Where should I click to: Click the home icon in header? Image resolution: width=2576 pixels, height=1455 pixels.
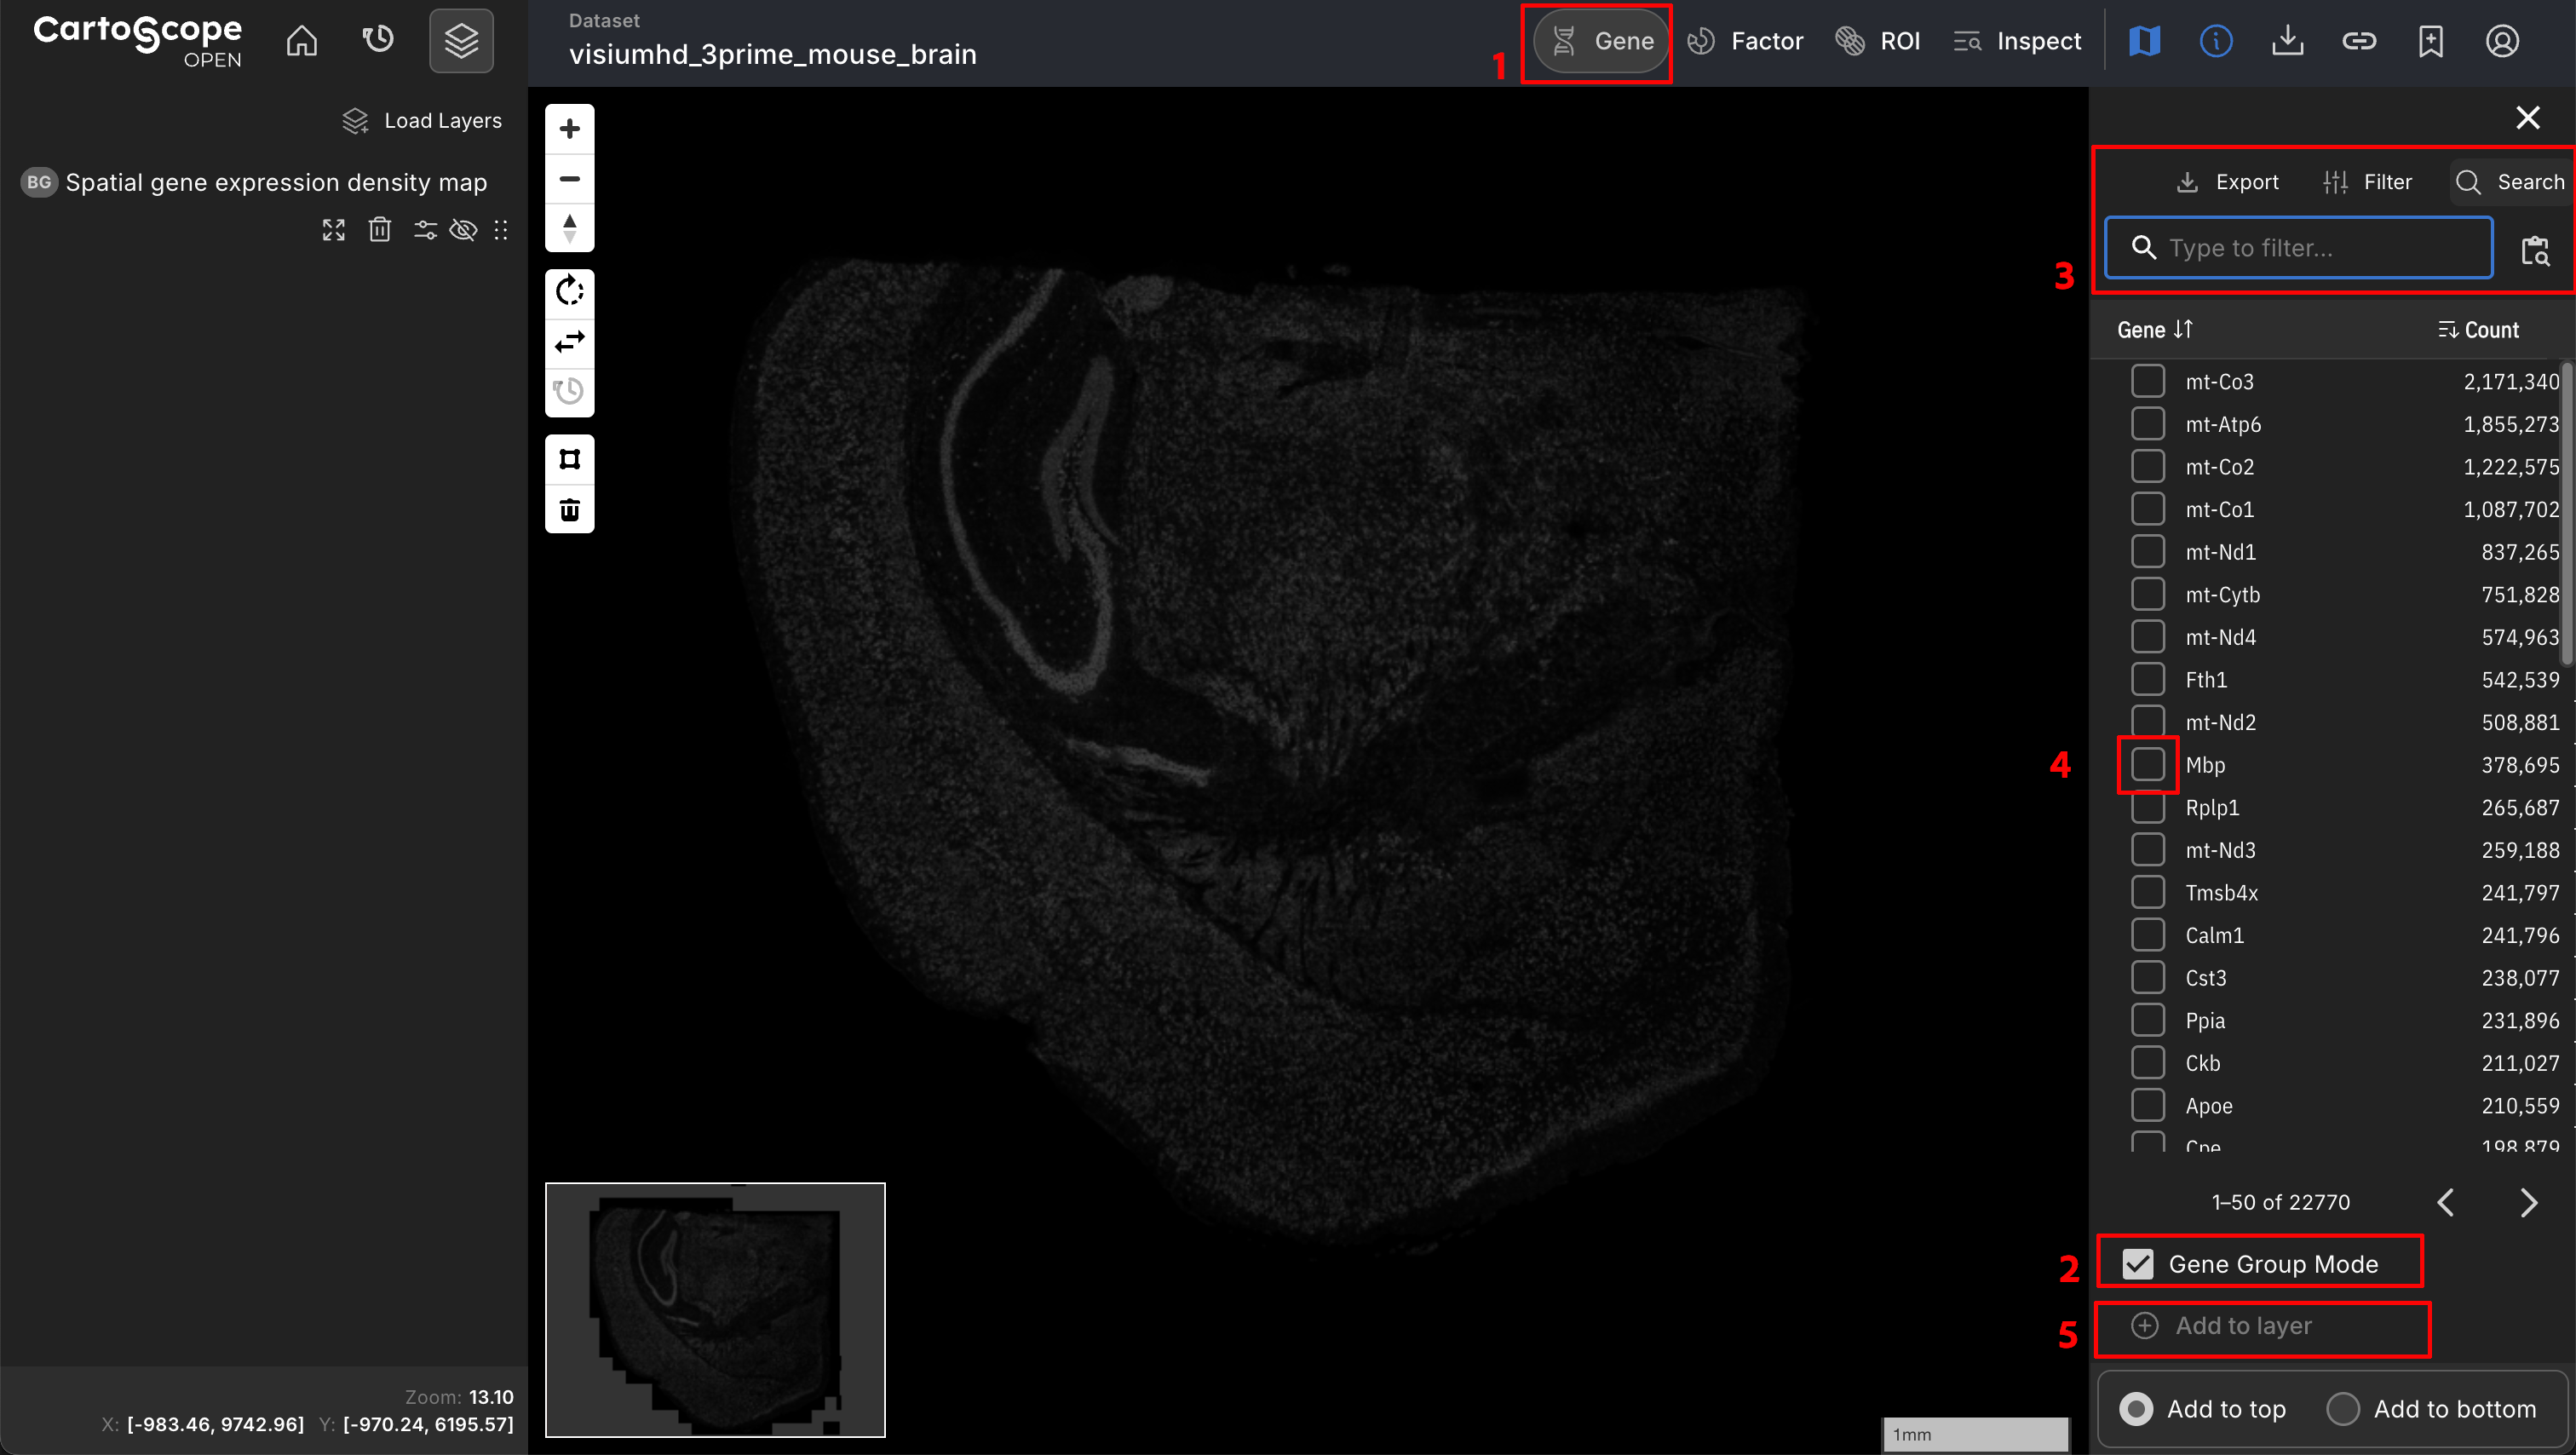pyautogui.click(x=301, y=41)
